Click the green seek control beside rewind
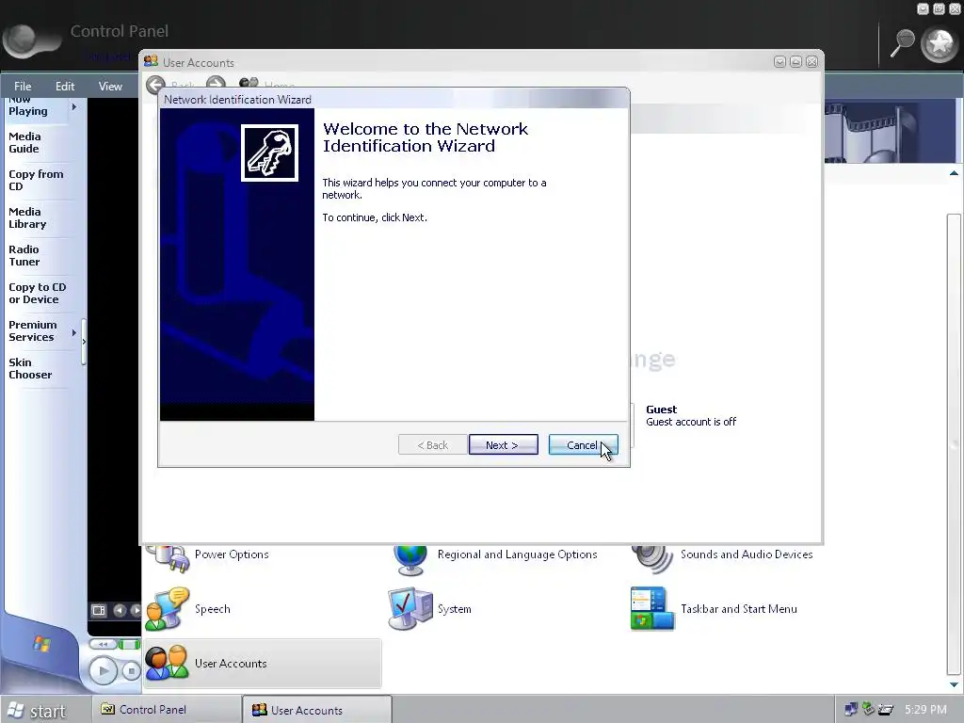 (129, 644)
